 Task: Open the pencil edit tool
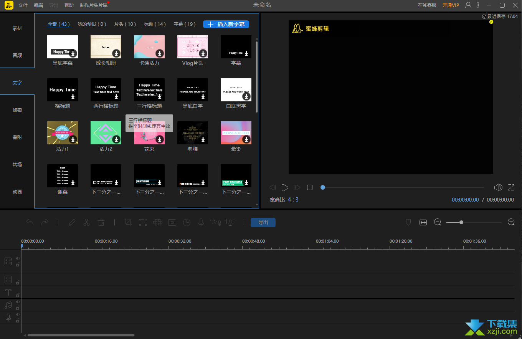(72, 222)
